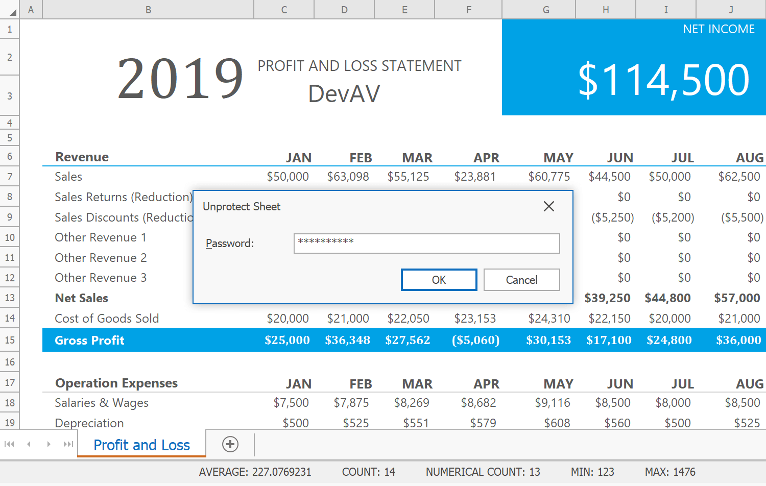The width and height of the screenshot is (766, 486).
Task: Close the Unprotect Sheet dialog with the X
Action: [548, 206]
